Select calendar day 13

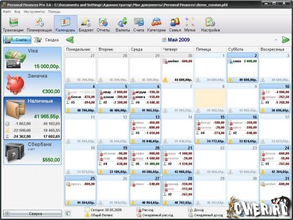coord(145,129)
